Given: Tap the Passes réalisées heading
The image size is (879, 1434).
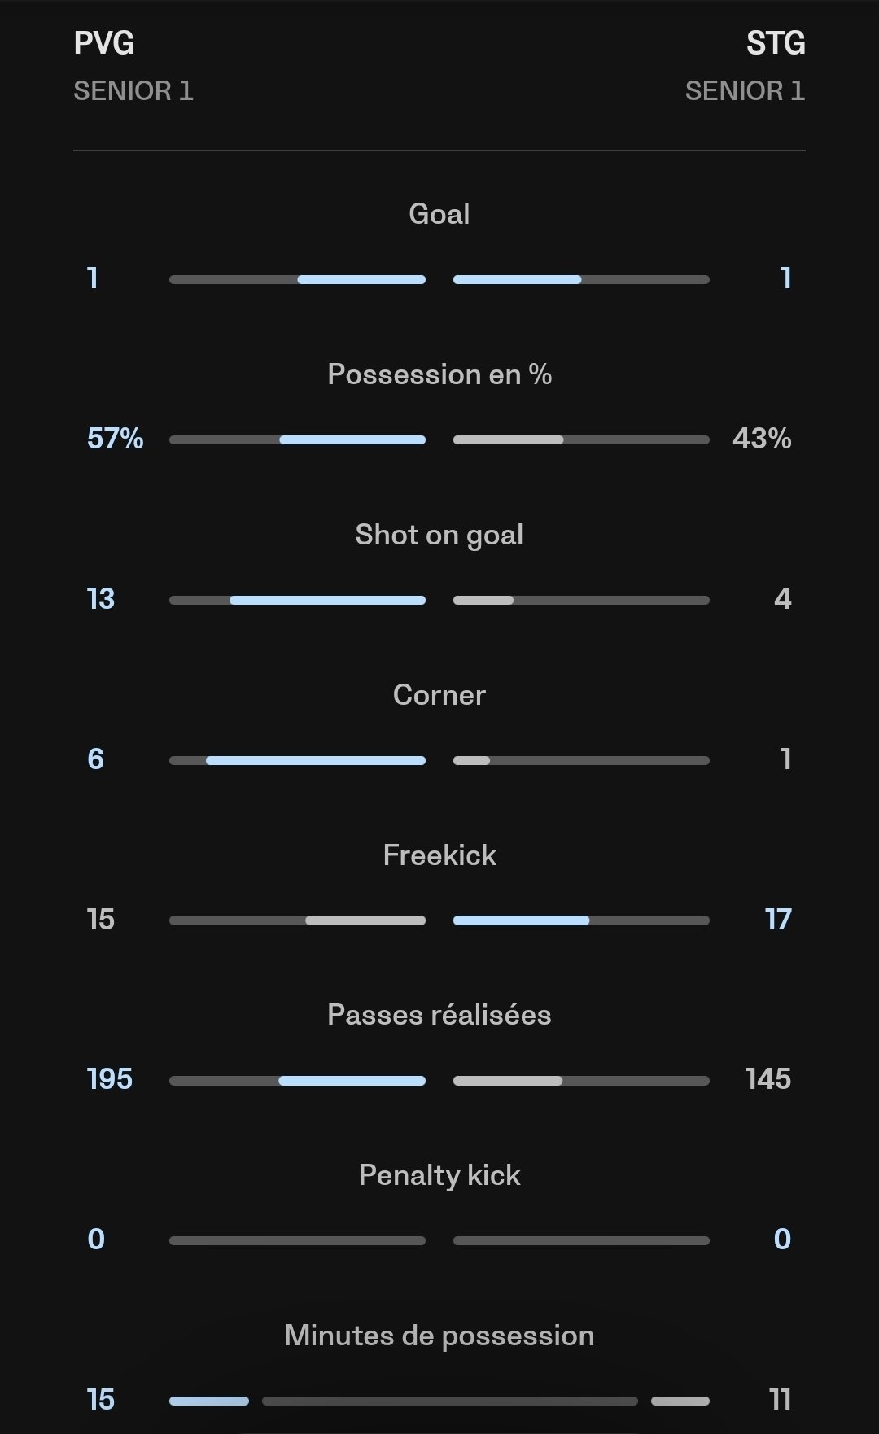Looking at the screenshot, I should [x=439, y=1015].
